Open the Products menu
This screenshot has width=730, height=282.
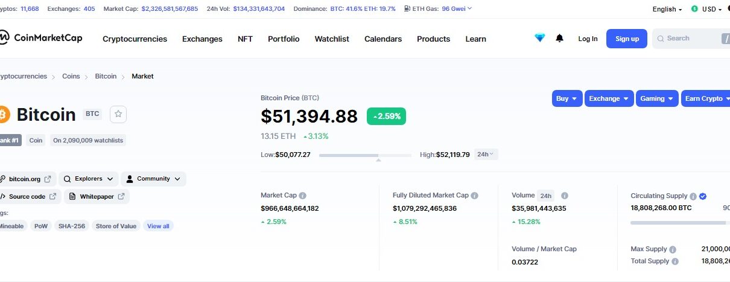(433, 39)
